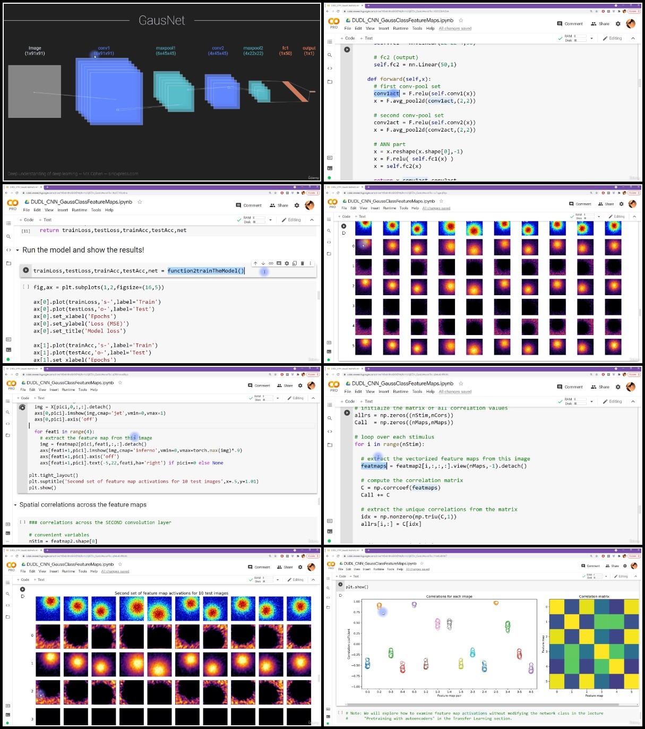The height and width of the screenshot is (729, 645).
Task: Open File menu in 'Run the model' window
Action: (26, 210)
